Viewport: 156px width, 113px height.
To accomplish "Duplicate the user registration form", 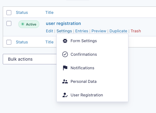I will 118,31.
